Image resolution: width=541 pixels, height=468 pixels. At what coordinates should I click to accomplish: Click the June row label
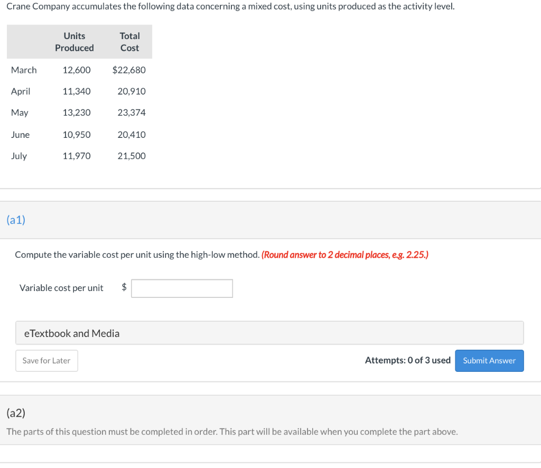click(x=21, y=135)
